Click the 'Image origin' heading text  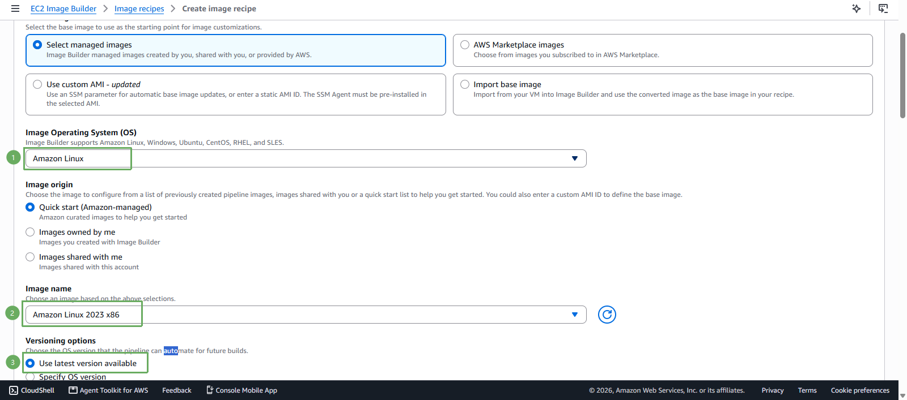click(49, 184)
